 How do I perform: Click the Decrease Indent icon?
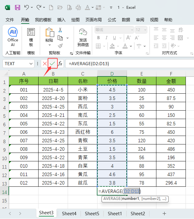[156, 46]
